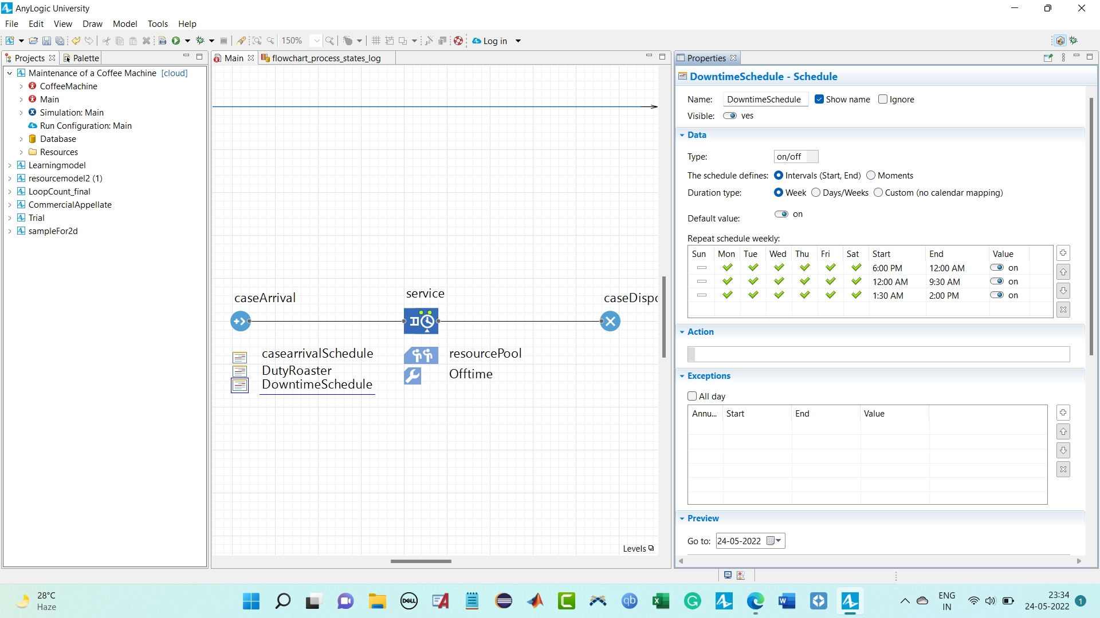1100x618 pixels.
Task: Click the Debug model bug icon
Action: click(200, 41)
